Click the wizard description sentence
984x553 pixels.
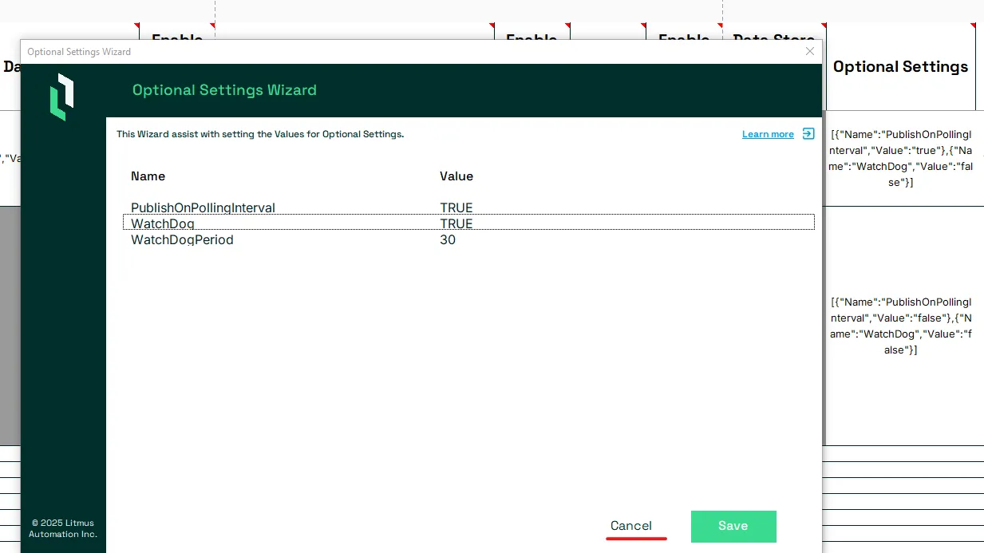(x=260, y=134)
